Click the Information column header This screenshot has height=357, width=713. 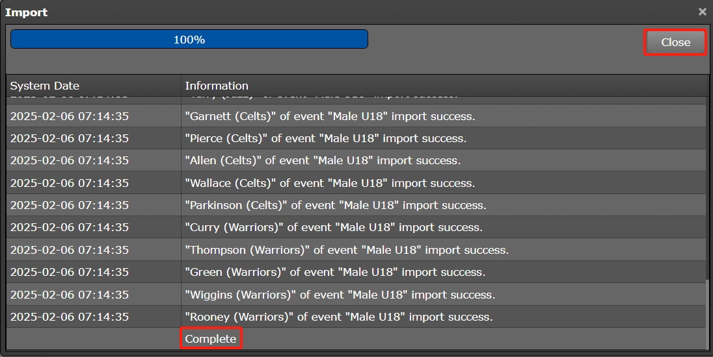click(217, 86)
